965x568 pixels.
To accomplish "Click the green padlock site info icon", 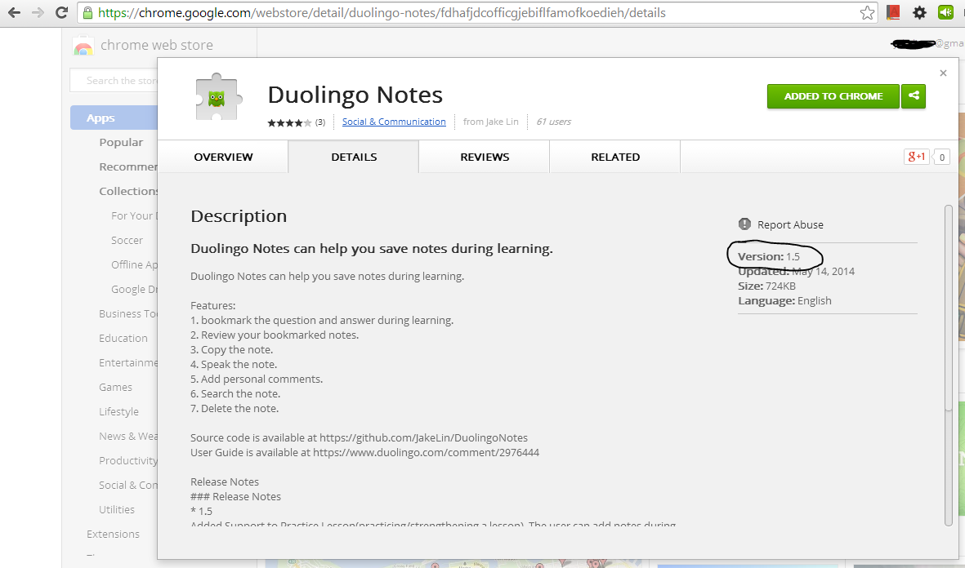I will tap(87, 12).
